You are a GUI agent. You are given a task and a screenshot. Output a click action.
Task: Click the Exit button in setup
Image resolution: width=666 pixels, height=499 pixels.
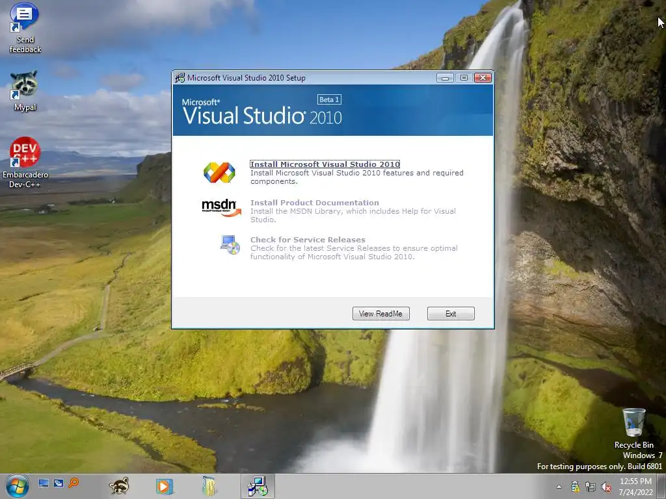451,314
